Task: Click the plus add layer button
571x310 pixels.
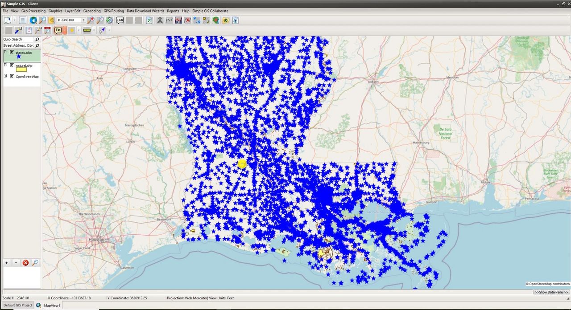Action: [7, 263]
